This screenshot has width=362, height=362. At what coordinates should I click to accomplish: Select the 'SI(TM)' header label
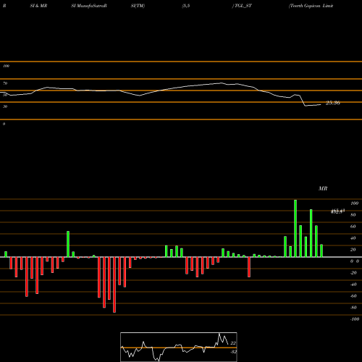138,6
